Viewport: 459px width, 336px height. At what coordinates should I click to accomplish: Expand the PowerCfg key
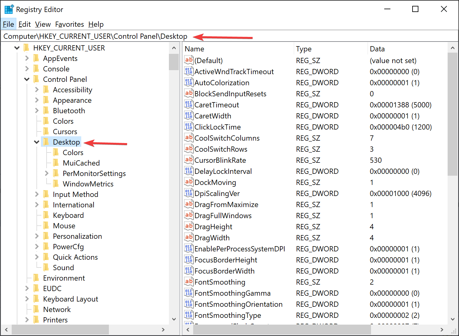click(x=37, y=247)
